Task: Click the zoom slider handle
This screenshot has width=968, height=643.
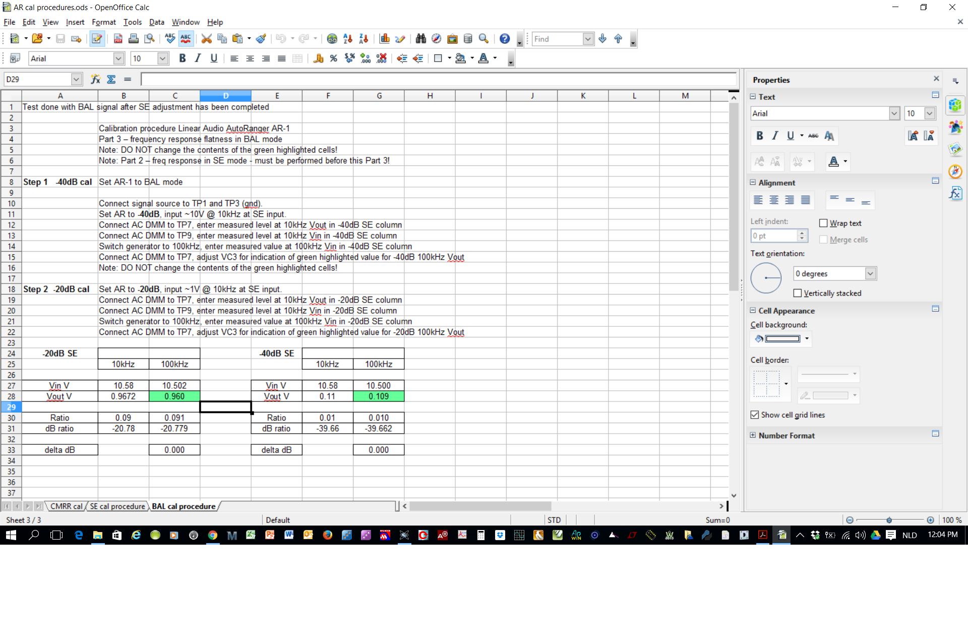Action: click(889, 520)
